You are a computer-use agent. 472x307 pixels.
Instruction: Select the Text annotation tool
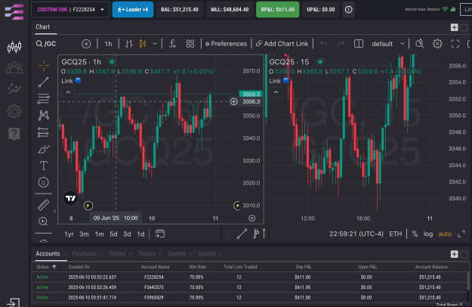coord(44,166)
